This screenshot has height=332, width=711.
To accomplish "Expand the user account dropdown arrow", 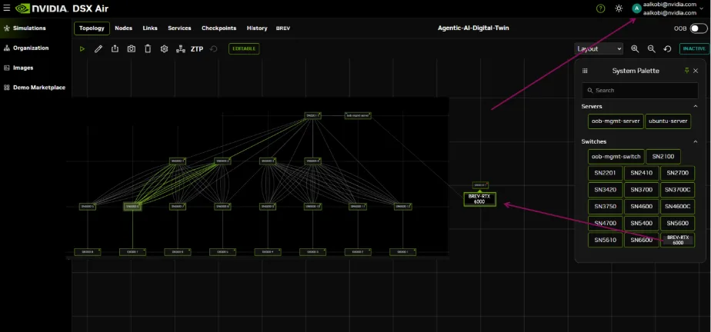I will click(x=702, y=8).
